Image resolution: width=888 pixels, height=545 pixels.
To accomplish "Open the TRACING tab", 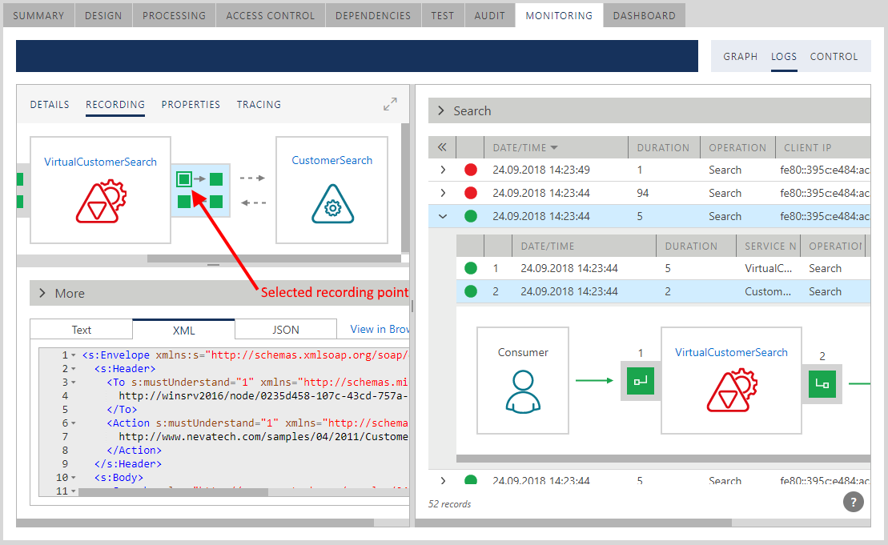I will 259,105.
